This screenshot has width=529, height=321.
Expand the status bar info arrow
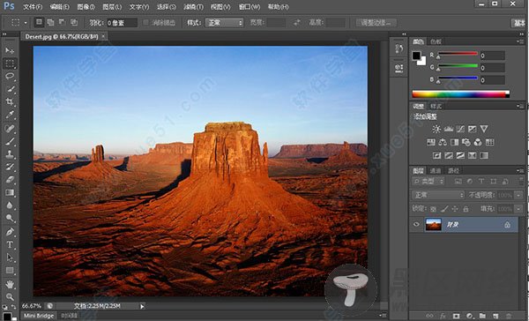click(x=142, y=307)
